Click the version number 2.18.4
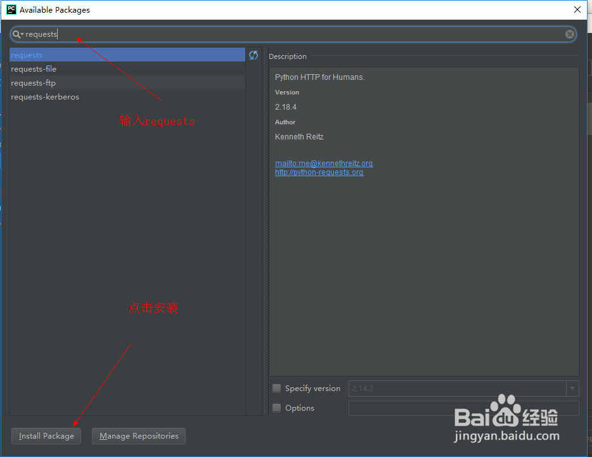This screenshot has width=592, height=457. click(286, 107)
